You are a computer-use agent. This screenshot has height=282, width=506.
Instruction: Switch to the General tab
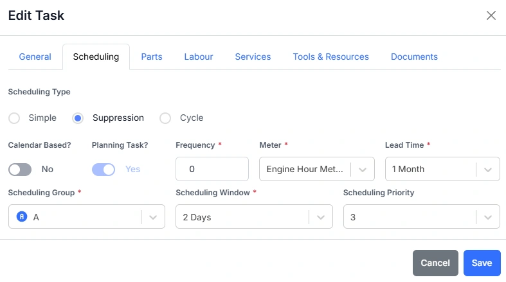[35, 57]
